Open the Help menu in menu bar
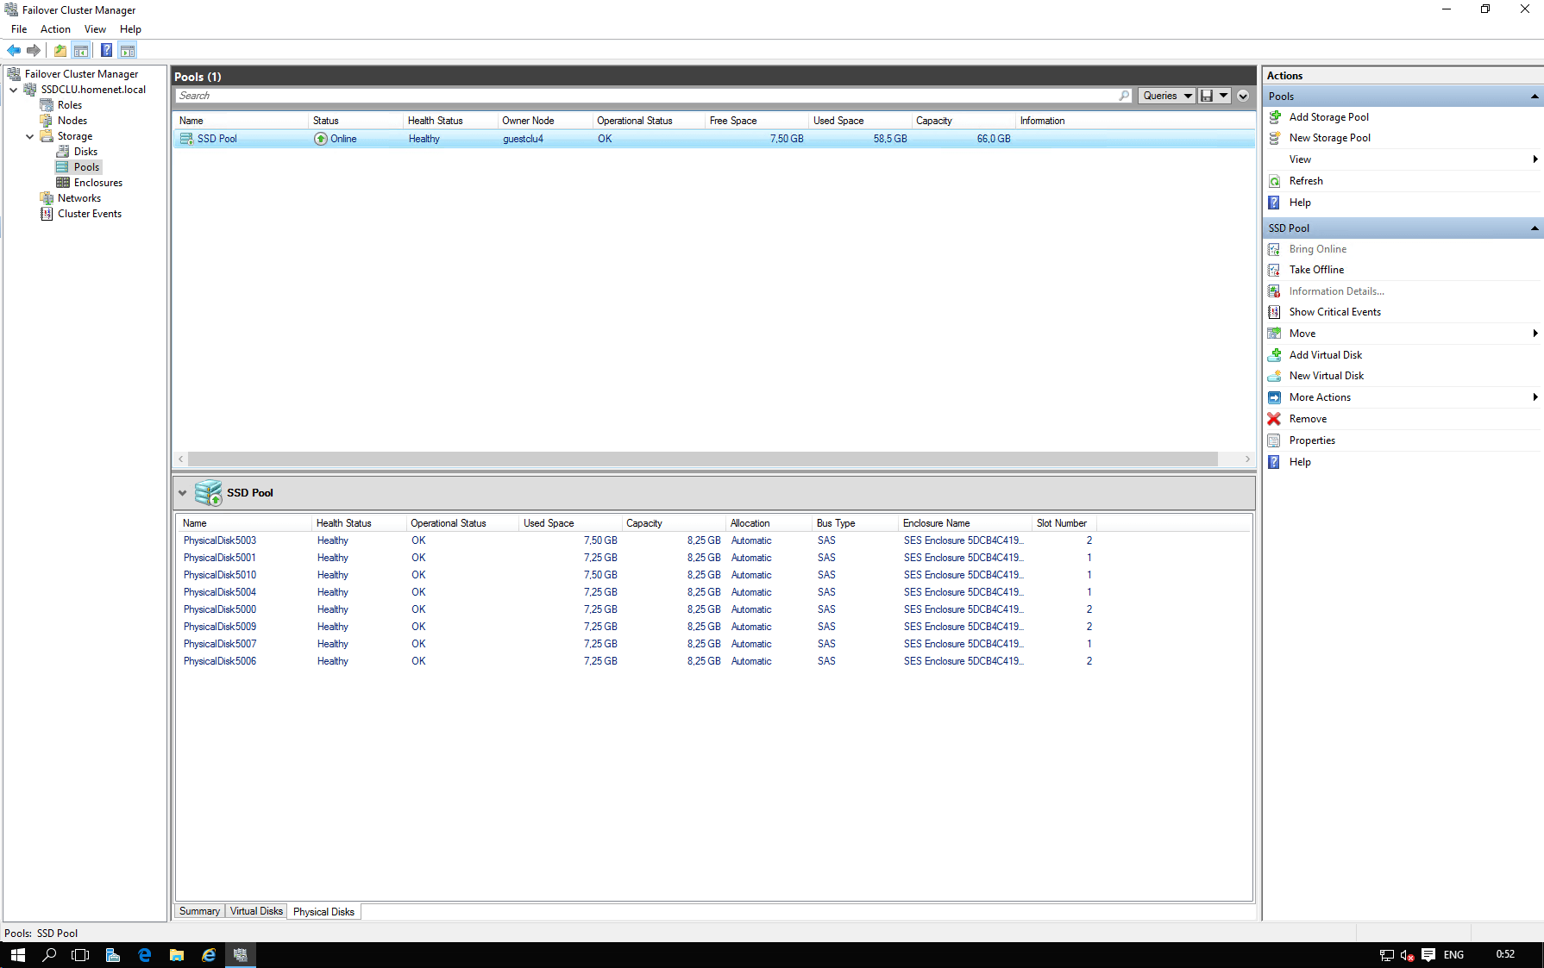1544x968 pixels. tap(130, 29)
